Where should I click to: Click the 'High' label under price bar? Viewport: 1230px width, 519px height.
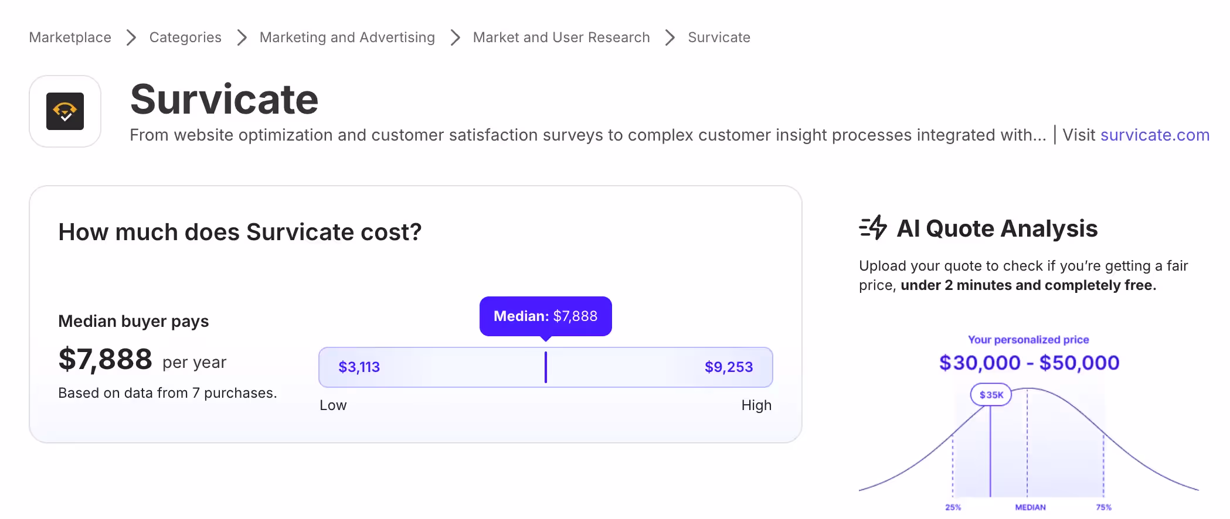tap(756, 405)
